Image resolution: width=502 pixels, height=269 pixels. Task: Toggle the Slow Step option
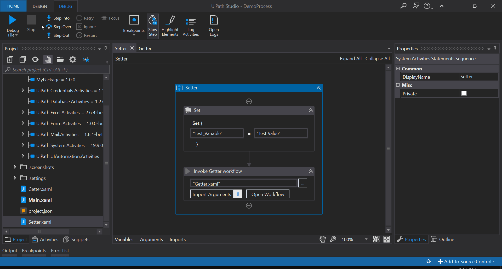153,26
